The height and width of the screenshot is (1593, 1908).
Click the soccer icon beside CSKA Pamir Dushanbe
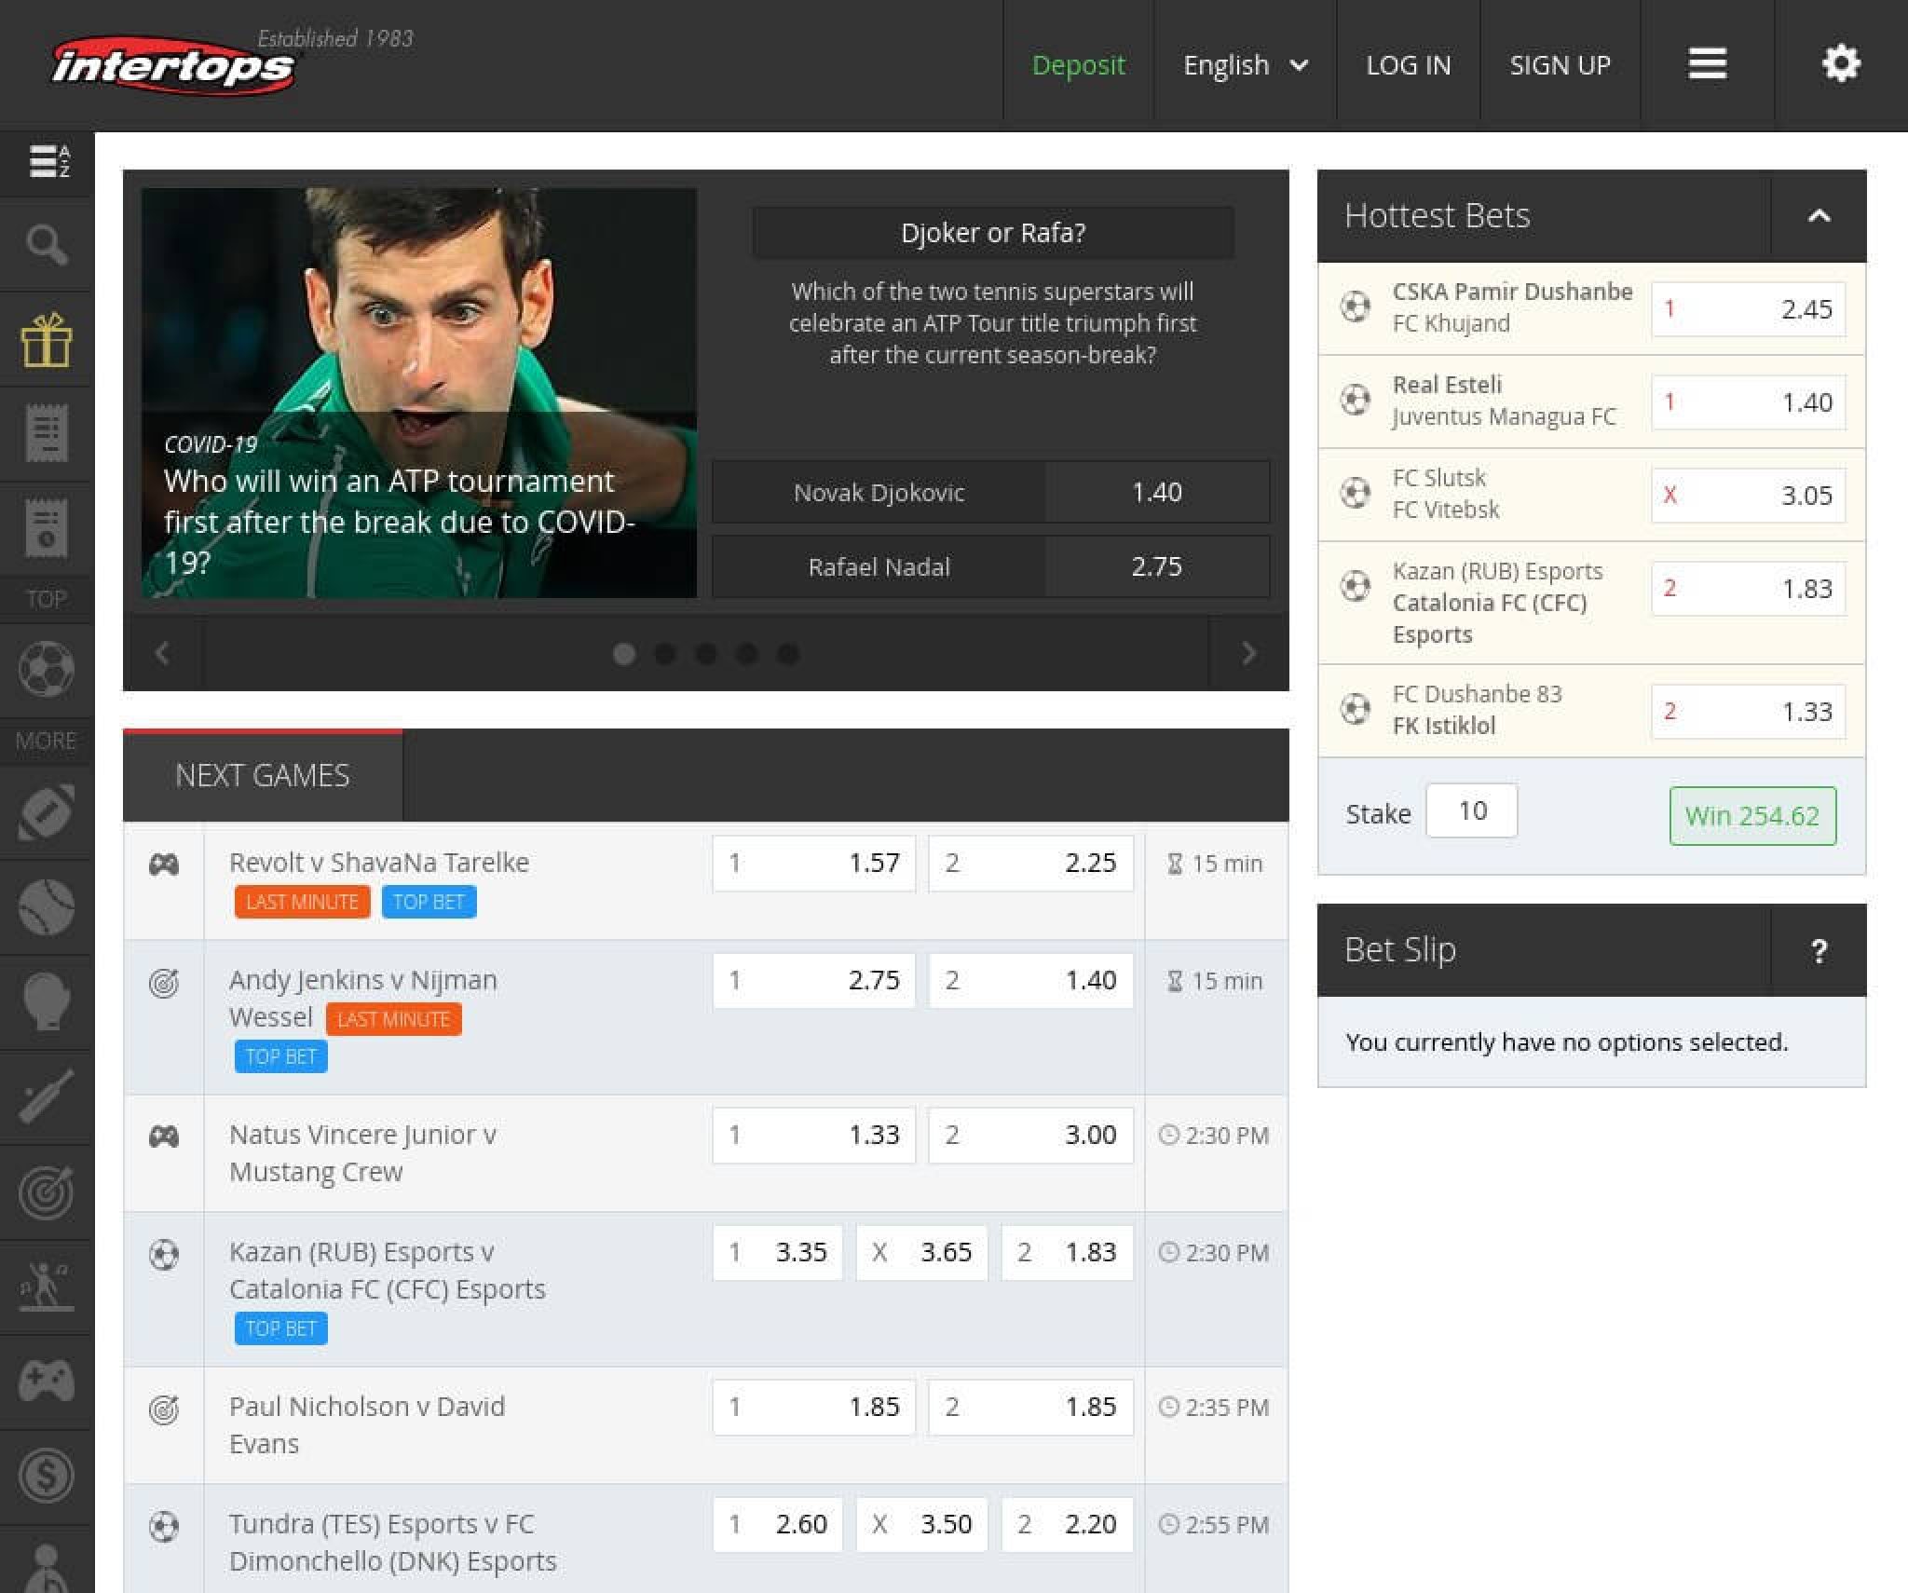pos(1356,306)
